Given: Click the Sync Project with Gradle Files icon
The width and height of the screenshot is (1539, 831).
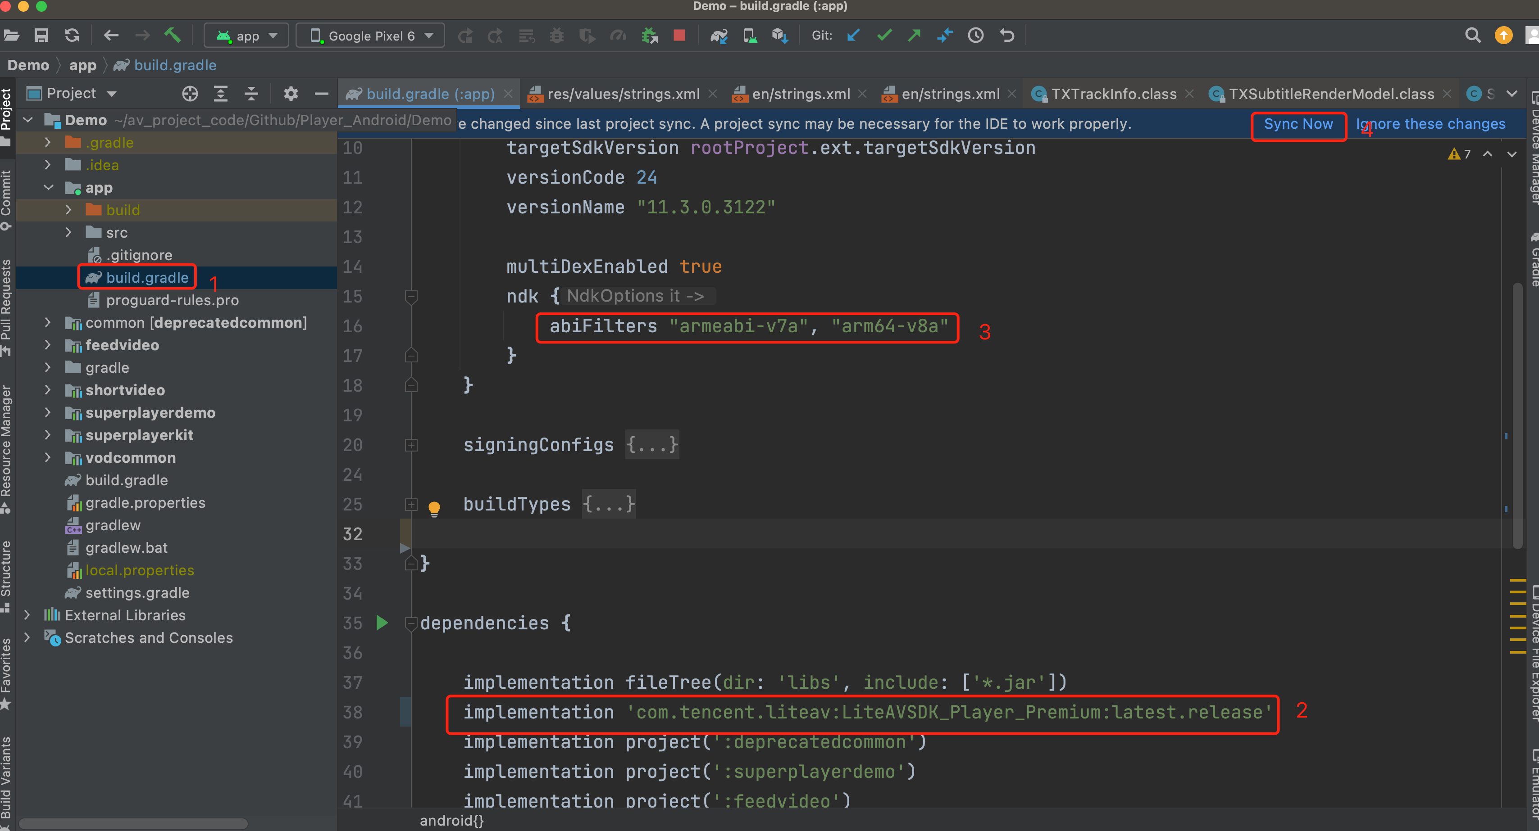Looking at the screenshot, I should coord(719,36).
